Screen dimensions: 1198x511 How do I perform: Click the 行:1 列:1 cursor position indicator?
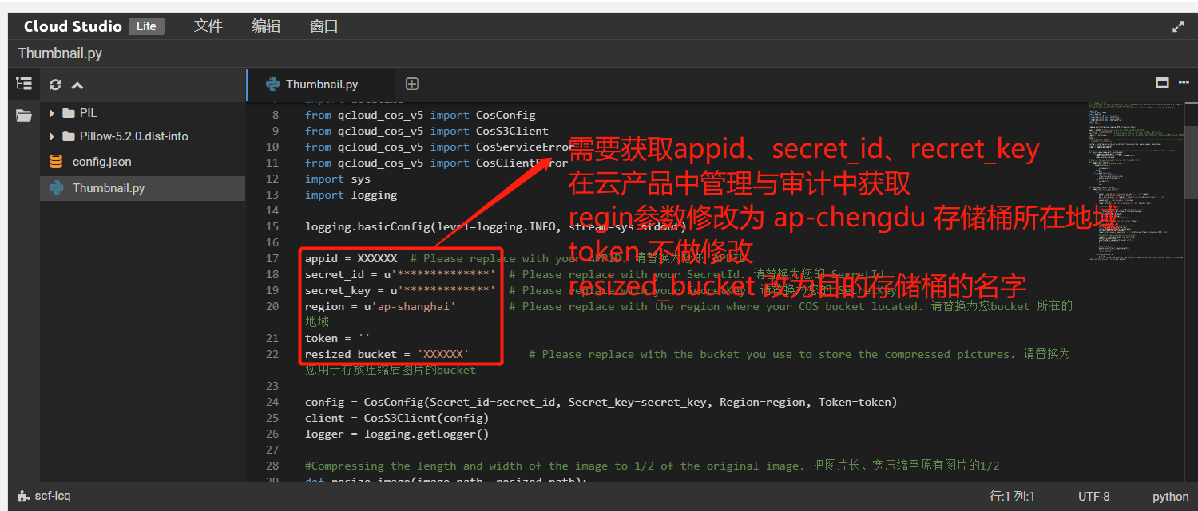coord(1012,497)
